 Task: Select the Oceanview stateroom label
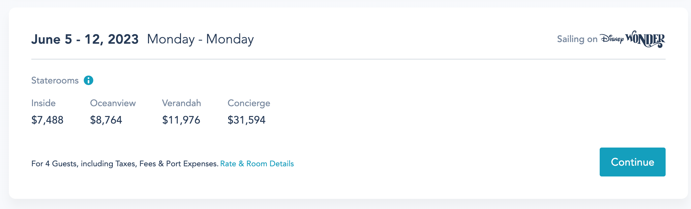[x=113, y=103]
